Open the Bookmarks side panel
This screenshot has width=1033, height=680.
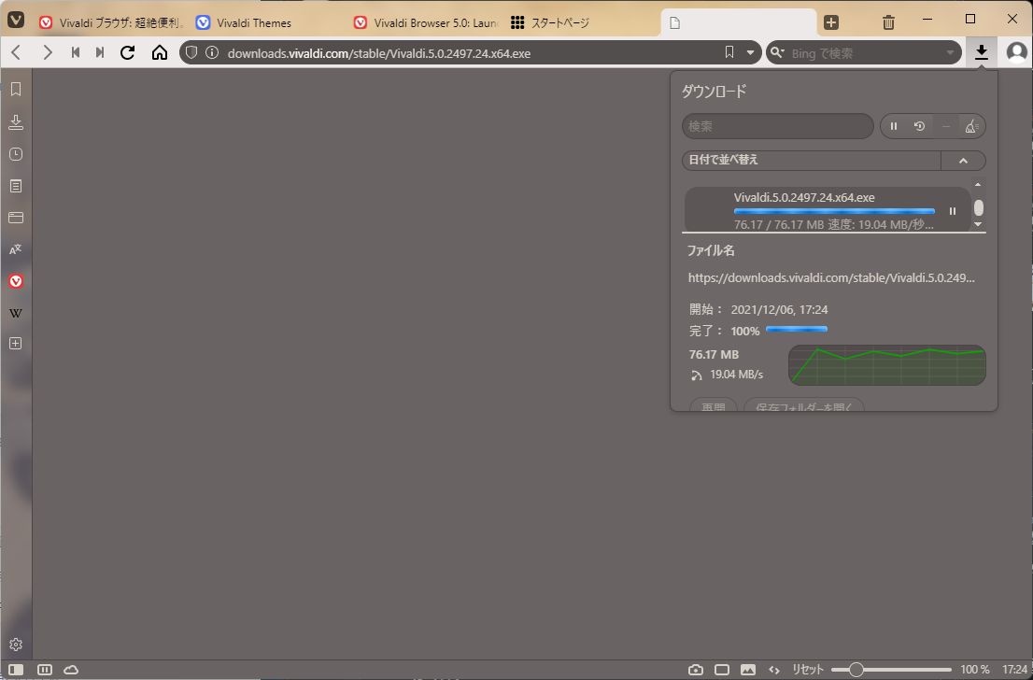point(16,90)
